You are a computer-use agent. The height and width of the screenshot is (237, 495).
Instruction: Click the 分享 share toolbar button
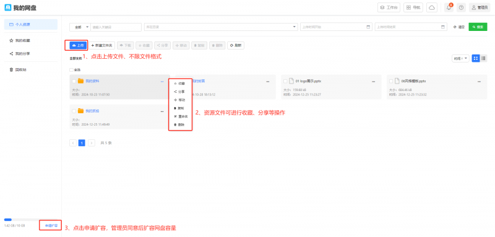(x=163, y=45)
